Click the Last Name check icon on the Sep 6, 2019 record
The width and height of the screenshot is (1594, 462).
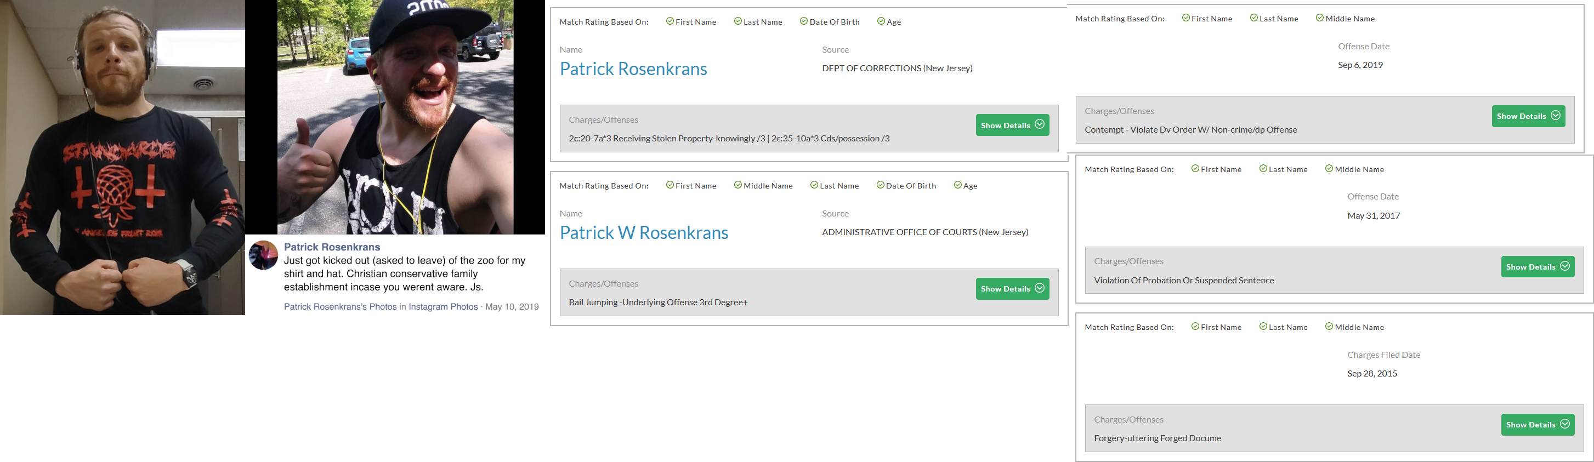[1253, 18]
